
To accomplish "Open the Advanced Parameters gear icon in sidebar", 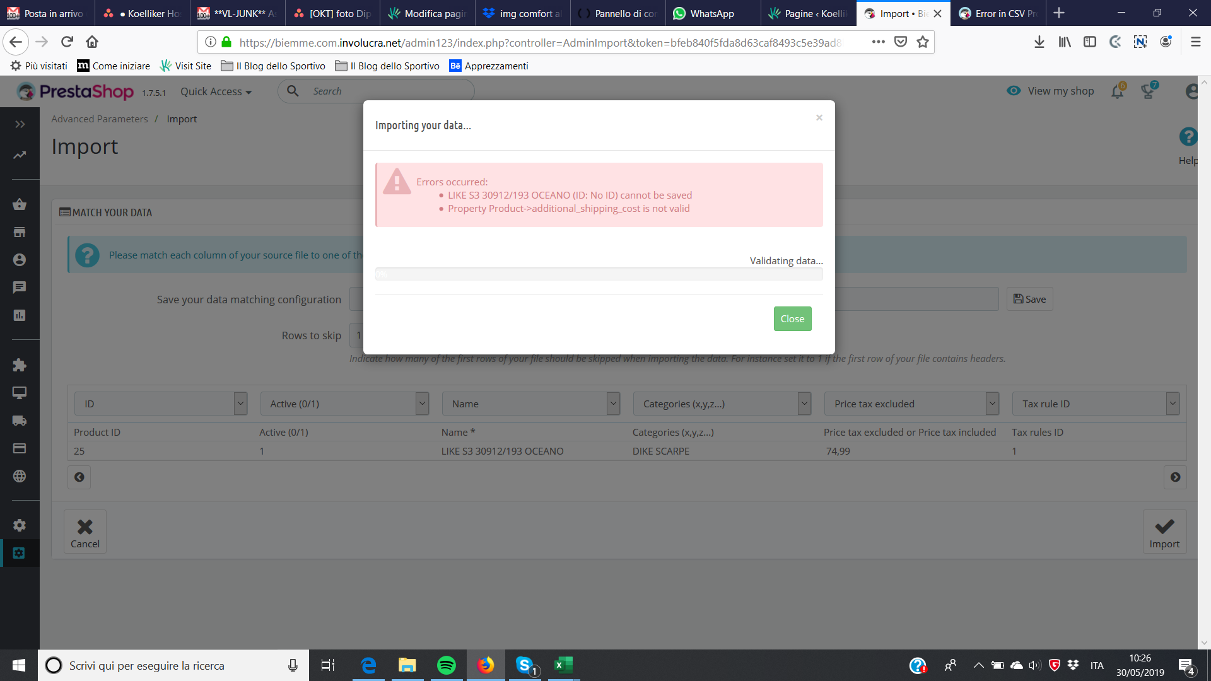I will (x=19, y=553).
